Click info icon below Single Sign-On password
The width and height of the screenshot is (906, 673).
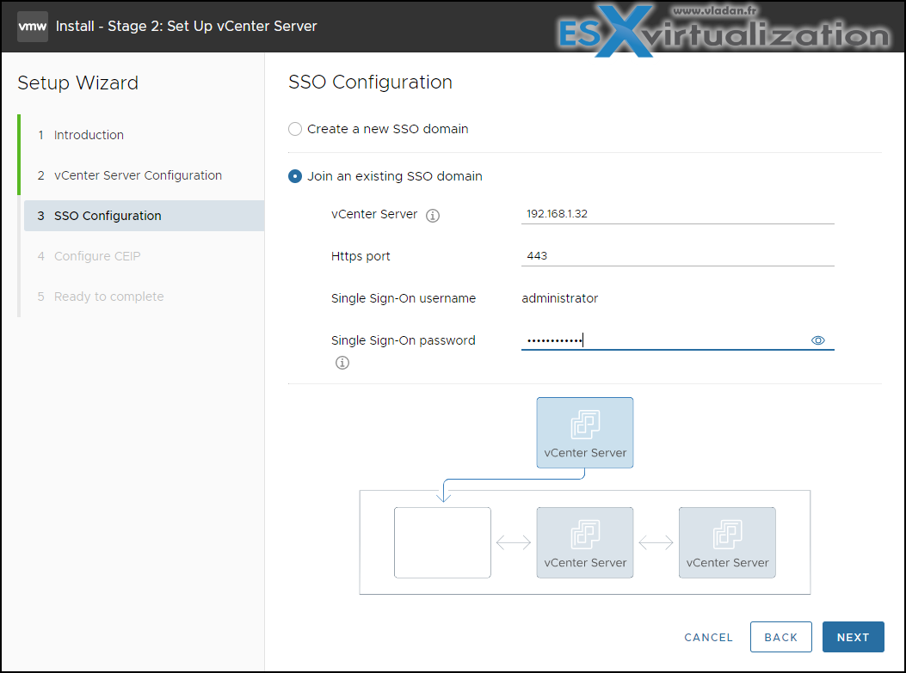[342, 363]
